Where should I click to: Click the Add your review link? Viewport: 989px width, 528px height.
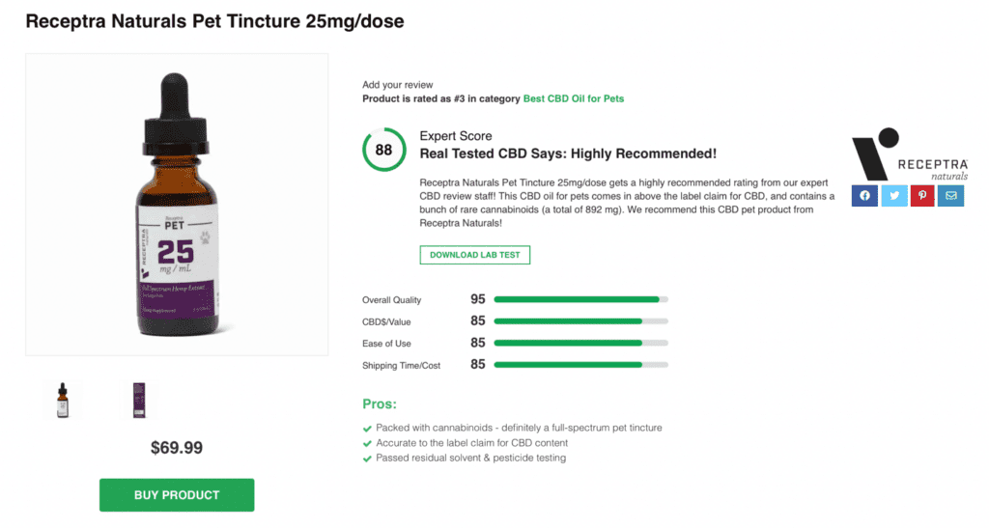pos(397,84)
